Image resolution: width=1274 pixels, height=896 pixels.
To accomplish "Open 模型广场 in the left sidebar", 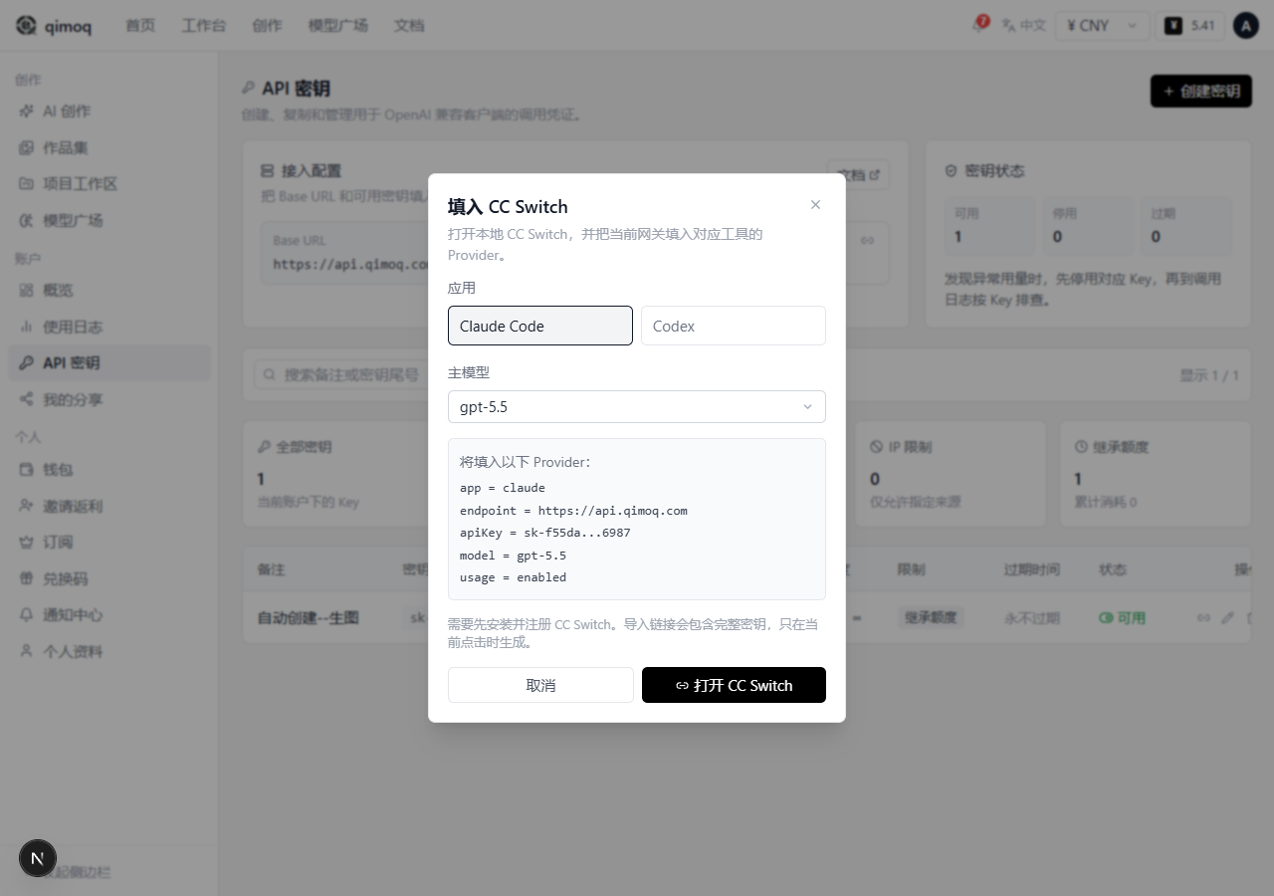I will pos(109,220).
